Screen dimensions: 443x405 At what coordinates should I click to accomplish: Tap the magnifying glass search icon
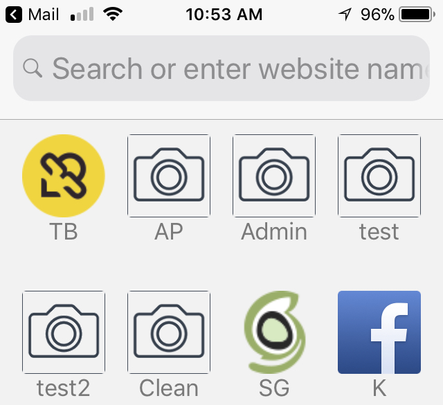click(x=33, y=68)
